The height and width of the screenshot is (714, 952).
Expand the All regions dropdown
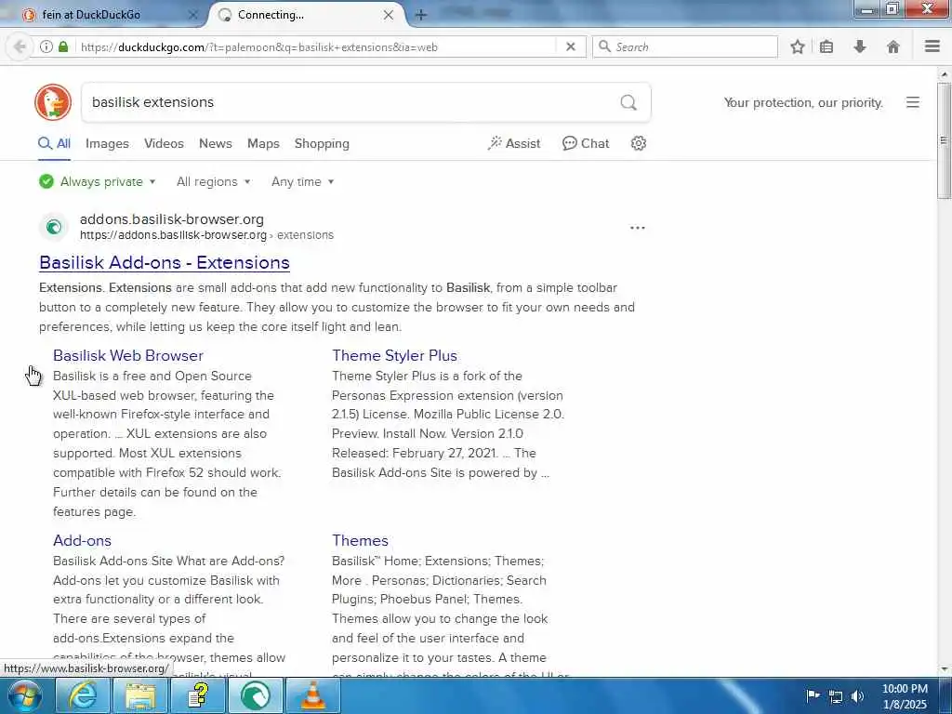click(x=213, y=181)
